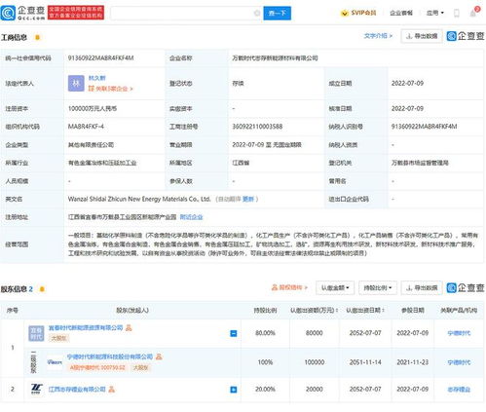Select the registered capital 100000万元人民币
This screenshot has height=412, width=486.
93,108
